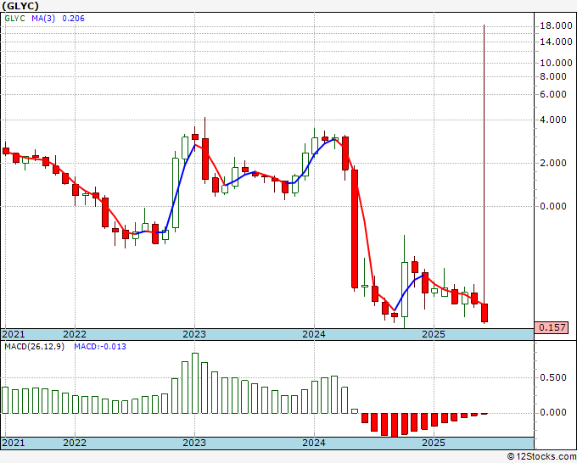Screen dimensions: 577x463
Task: Click the MA(3) indicator label
Action: (43, 19)
